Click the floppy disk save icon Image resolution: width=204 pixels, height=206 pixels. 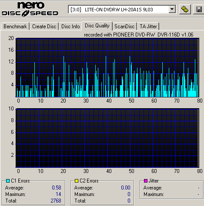199,10
